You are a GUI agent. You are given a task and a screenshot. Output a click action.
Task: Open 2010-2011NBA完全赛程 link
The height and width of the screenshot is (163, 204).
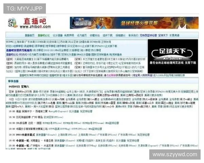pos(56,50)
